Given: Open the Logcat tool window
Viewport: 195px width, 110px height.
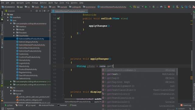Looking at the screenshot, I should pos(31,105).
